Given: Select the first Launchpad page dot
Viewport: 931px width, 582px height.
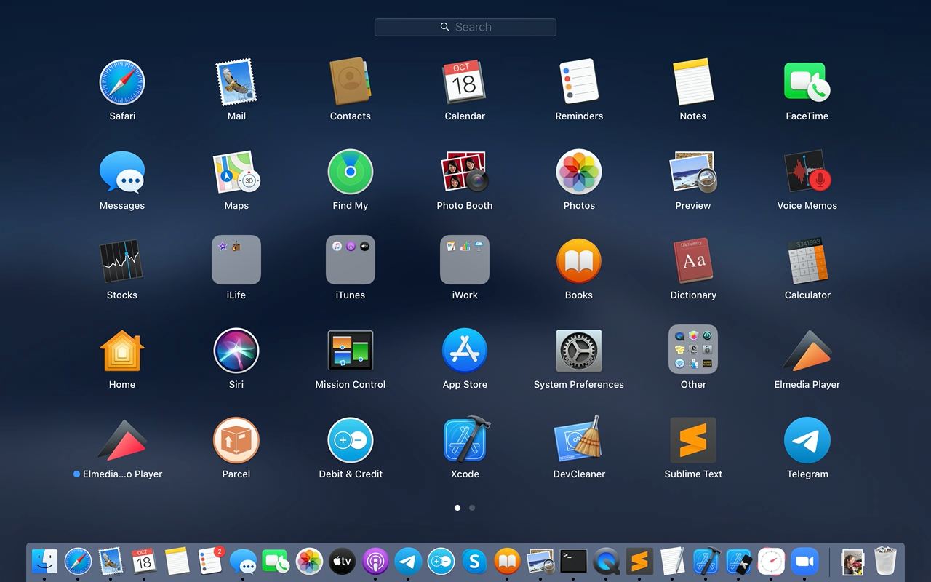Looking at the screenshot, I should point(457,508).
